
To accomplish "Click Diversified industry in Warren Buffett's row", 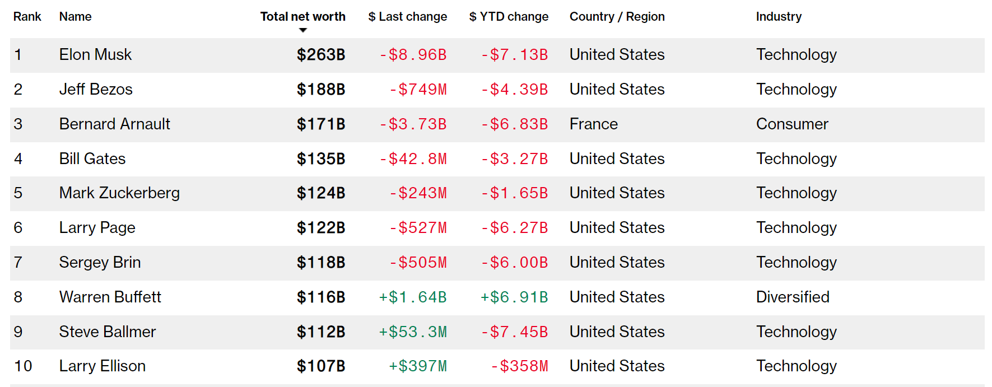I will [792, 297].
